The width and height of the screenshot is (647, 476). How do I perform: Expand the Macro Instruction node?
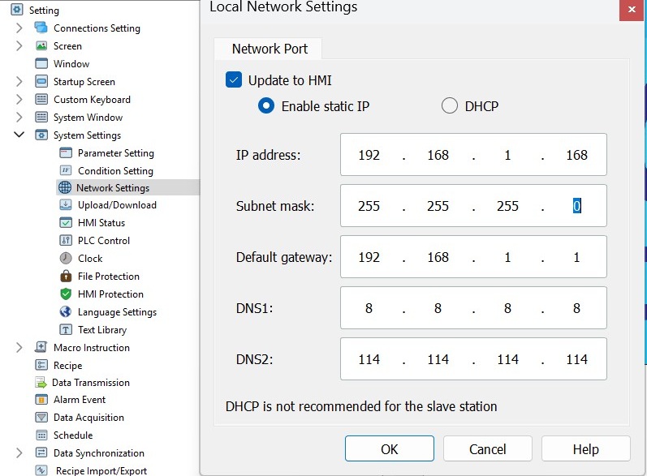point(19,347)
